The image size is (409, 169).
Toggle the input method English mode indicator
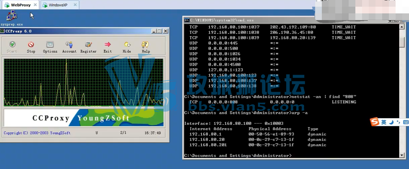point(384,122)
